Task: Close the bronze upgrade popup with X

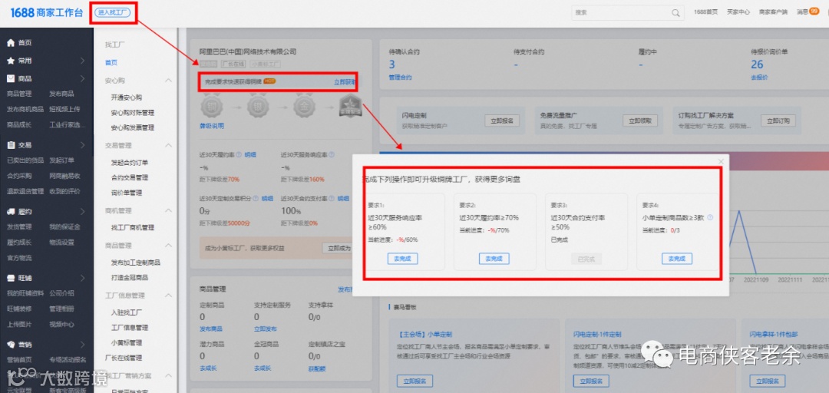Action: tap(721, 161)
